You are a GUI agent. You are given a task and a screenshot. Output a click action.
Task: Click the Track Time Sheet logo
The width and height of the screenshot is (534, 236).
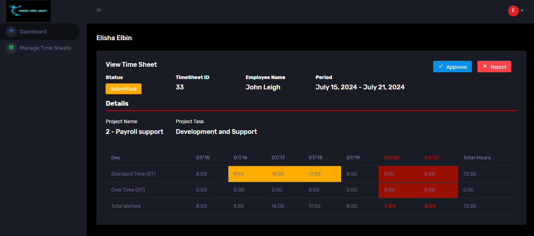pyautogui.click(x=28, y=11)
